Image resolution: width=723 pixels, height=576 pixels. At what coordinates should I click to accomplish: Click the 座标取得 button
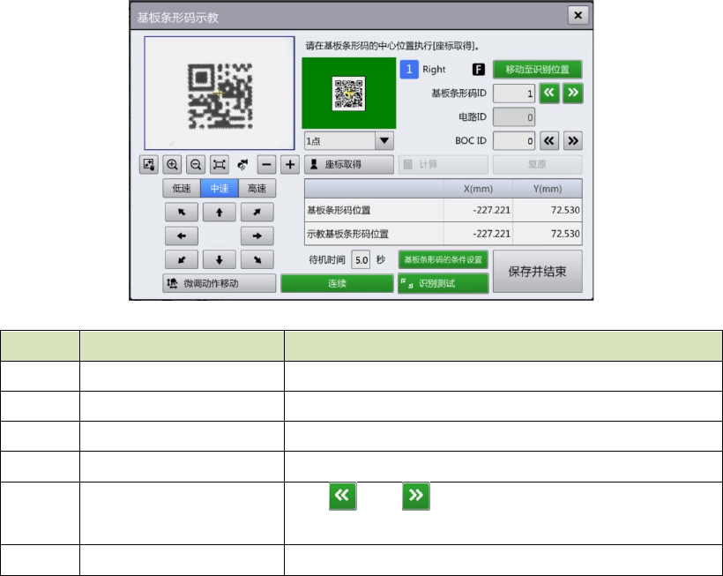(348, 165)
